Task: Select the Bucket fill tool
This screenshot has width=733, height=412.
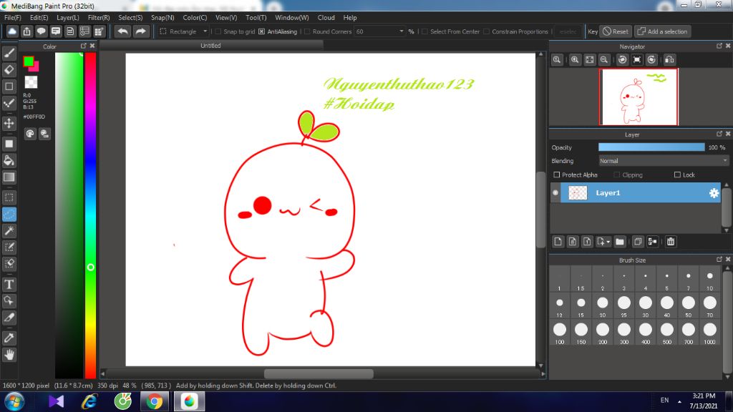Action: click(9, 160)
